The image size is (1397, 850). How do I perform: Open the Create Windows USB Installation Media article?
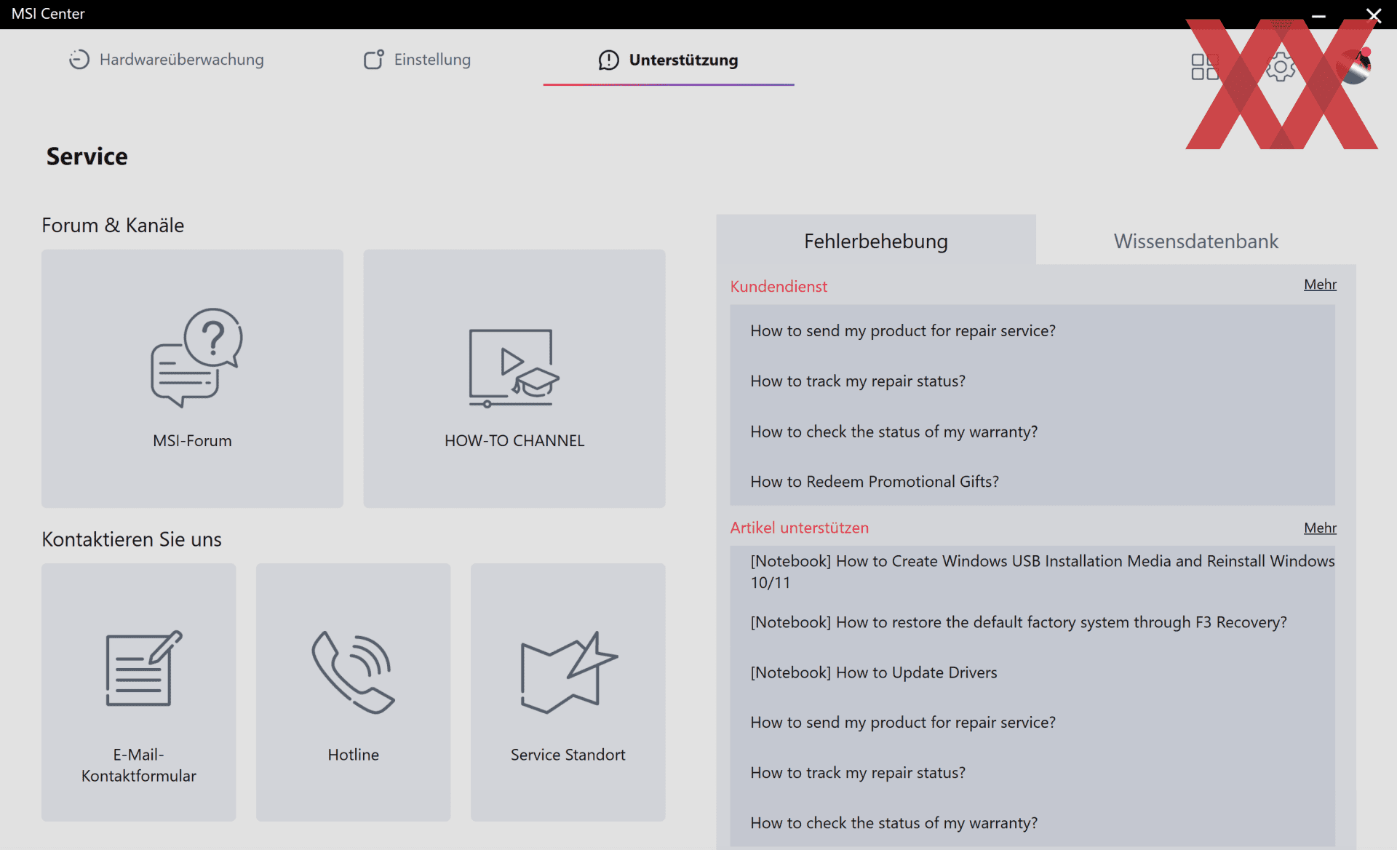[x=1043, y=571]
